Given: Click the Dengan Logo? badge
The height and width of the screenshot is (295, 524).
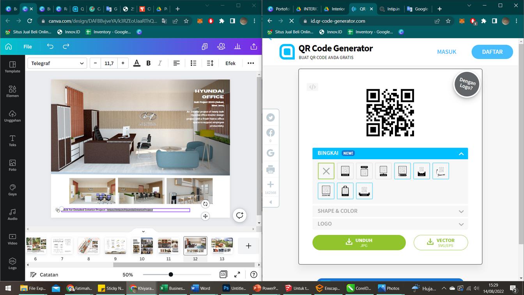Looking at the screenshot, I should (x=467, y=84).
